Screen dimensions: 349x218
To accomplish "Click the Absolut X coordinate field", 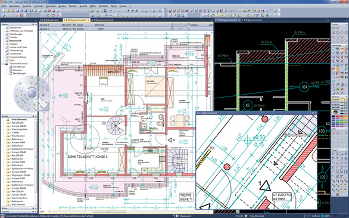I will 55,25.
